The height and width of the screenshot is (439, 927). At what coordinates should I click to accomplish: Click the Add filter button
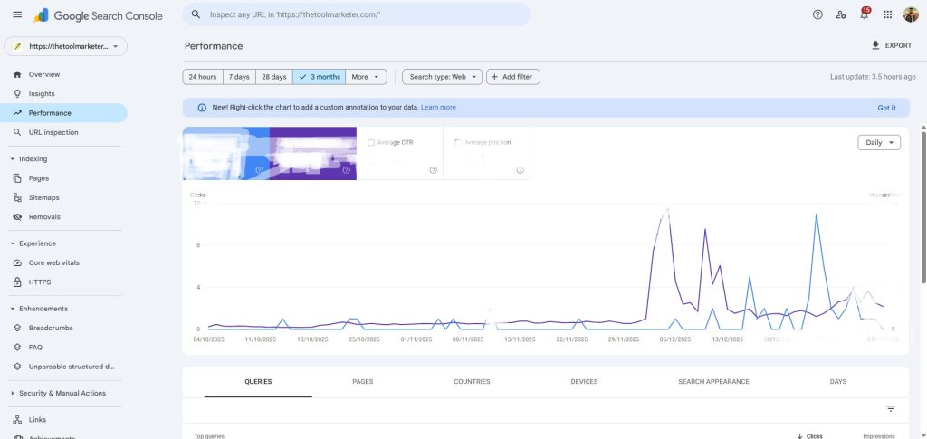coord(513,77)
